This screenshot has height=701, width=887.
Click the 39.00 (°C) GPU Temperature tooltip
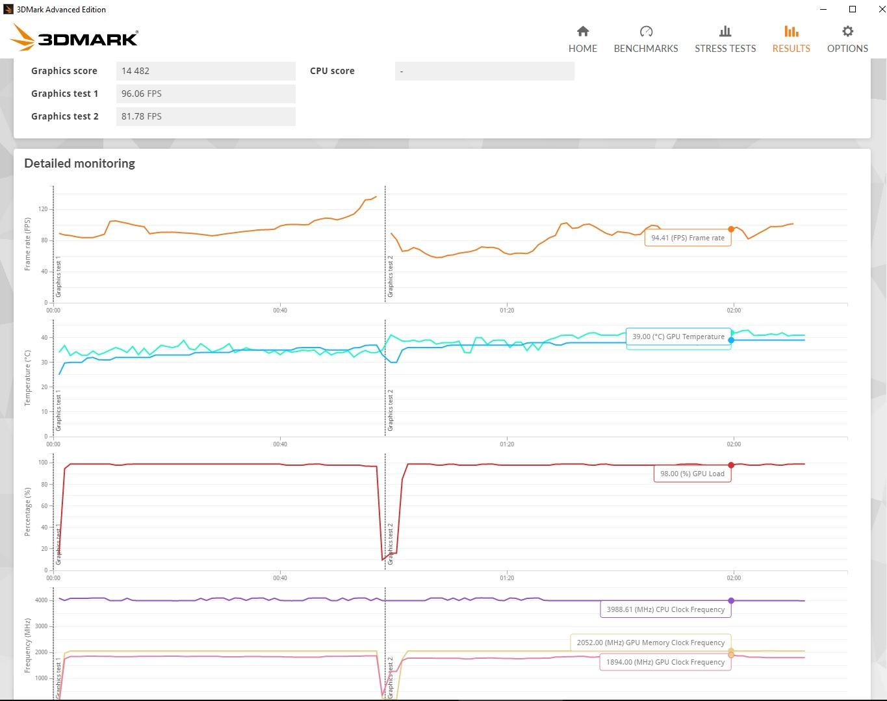click(678, 337)
